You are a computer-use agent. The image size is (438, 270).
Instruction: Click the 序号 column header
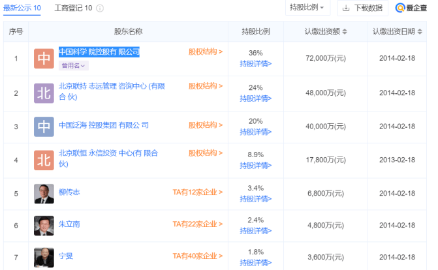point(16,31)
